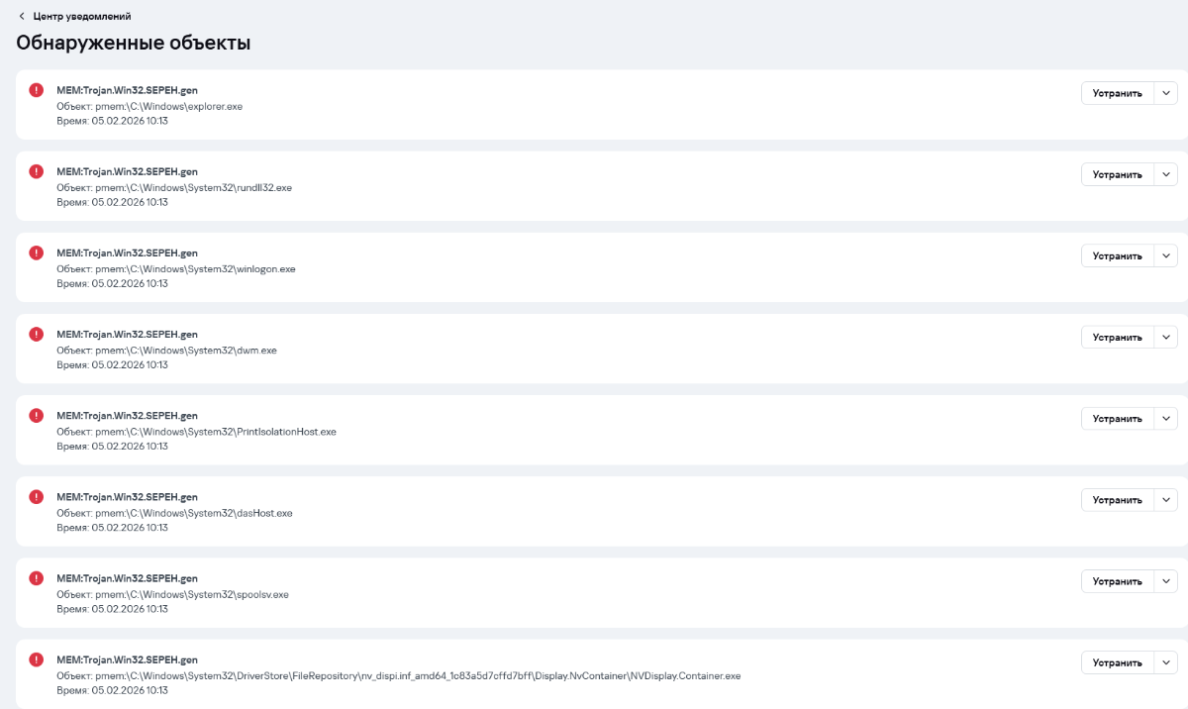The height and width of the screenshot is (709, 1188).
Task: Go back via the arrow icon at top
Action: pos(22,17)
